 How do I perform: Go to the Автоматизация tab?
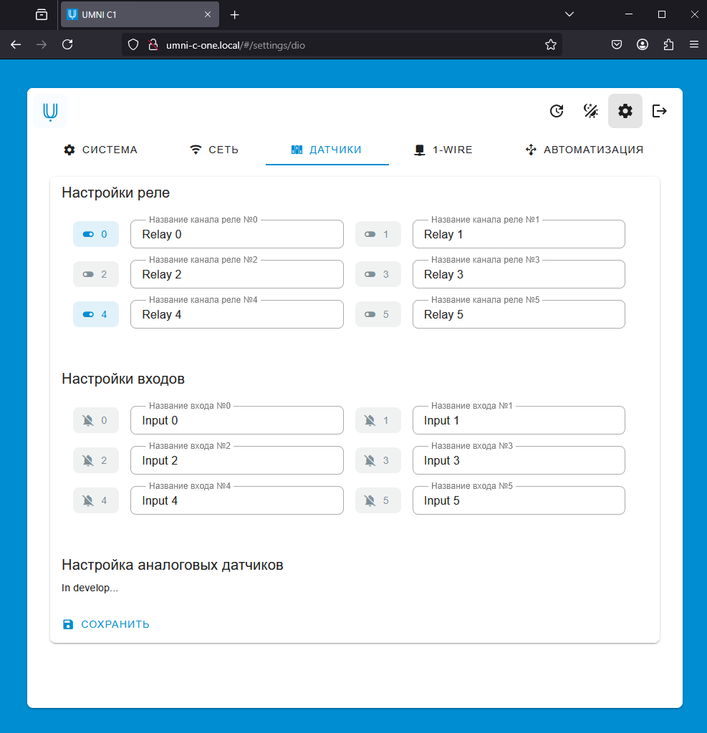pos(584,150)
